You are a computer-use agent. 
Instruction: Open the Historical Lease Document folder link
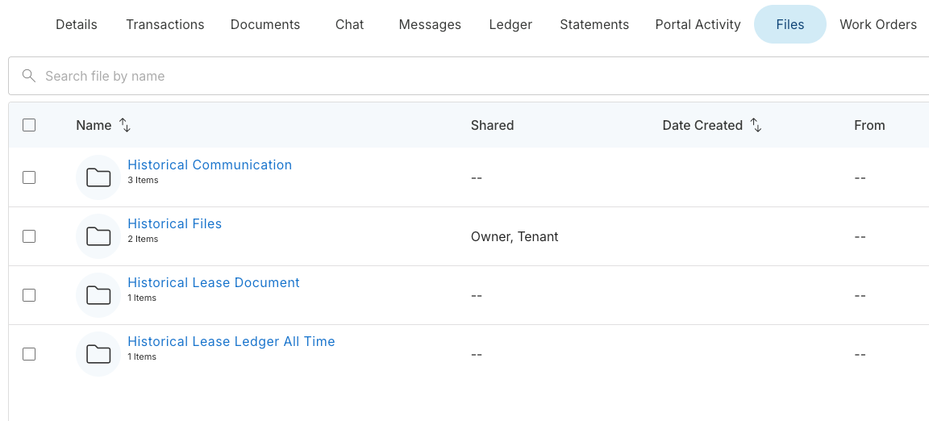(x=214, y=282)
